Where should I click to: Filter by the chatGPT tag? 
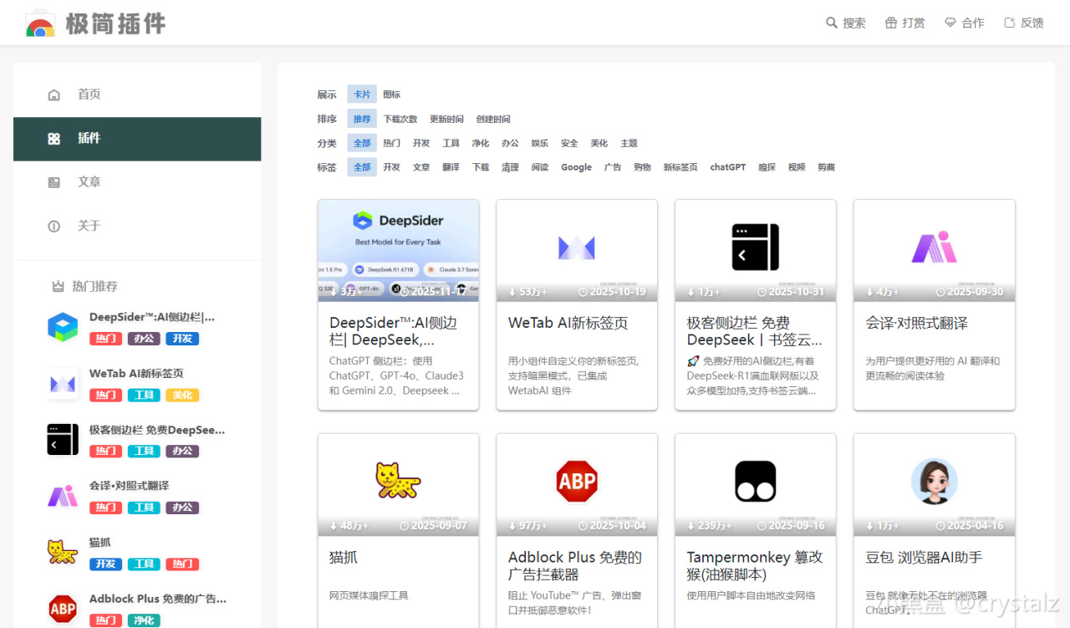(x=728, y=167)
